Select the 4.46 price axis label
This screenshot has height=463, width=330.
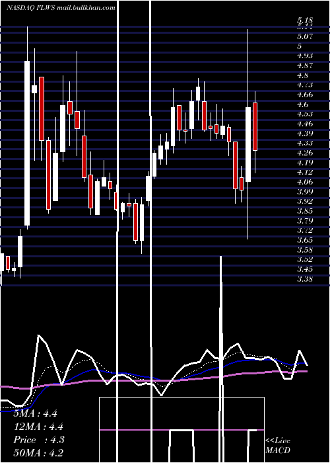click(305, 124)
